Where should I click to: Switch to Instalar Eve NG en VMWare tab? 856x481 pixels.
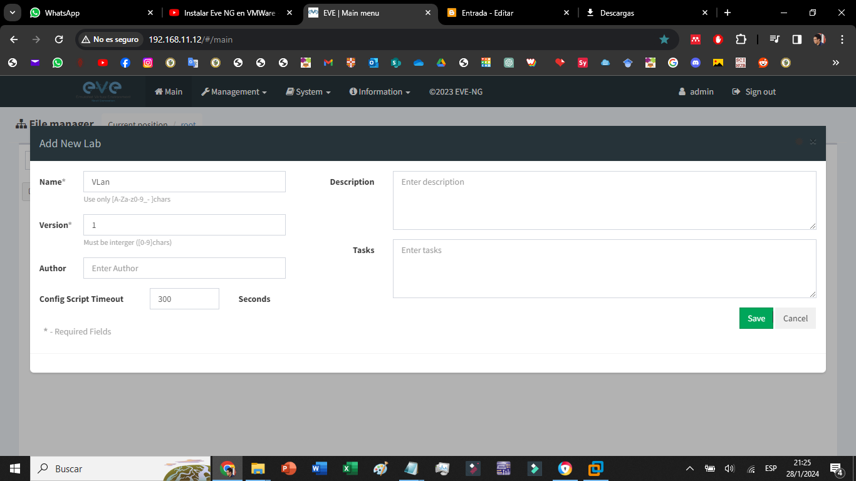pos(229,13)
